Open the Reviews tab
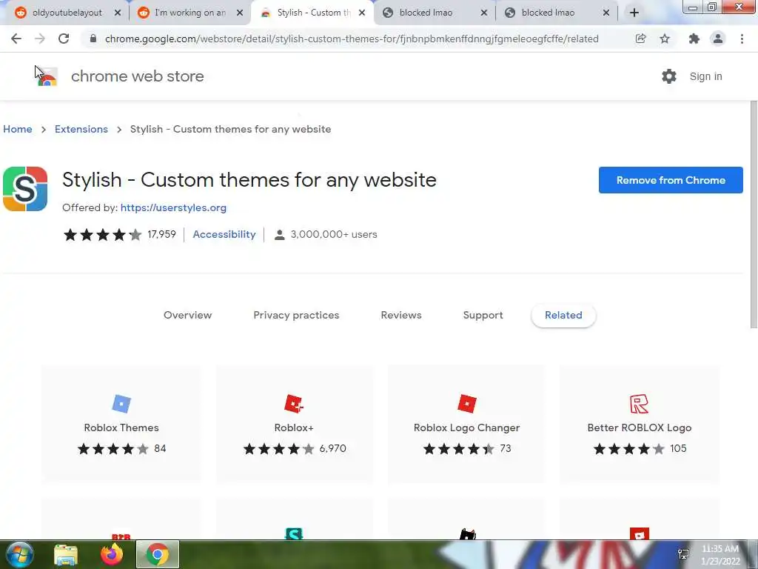Image resolution: width=758 pixels, height=569 pixels. click(401, 315)
